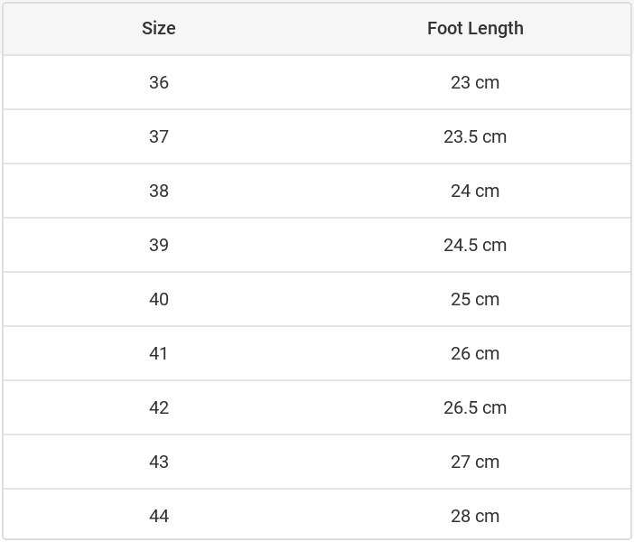Click the 26.5 cm foot length value
634x542 pixels.
475,407
